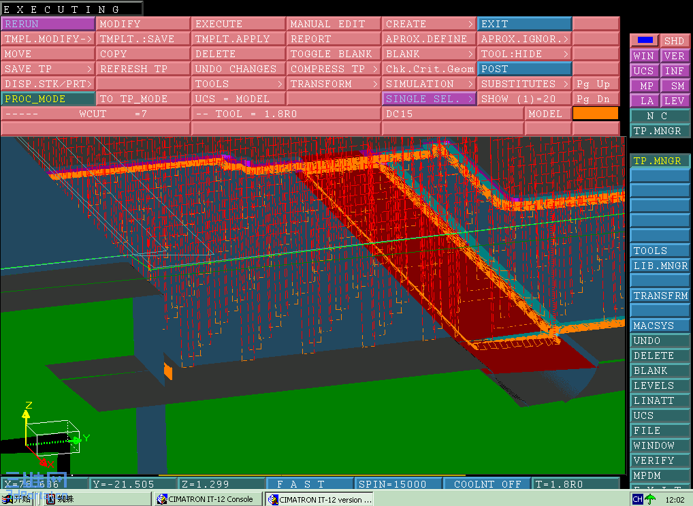Viewport: 693px width, 506px height.
Task: Choose TMPLT.APPLY
Action: point(238,39)
